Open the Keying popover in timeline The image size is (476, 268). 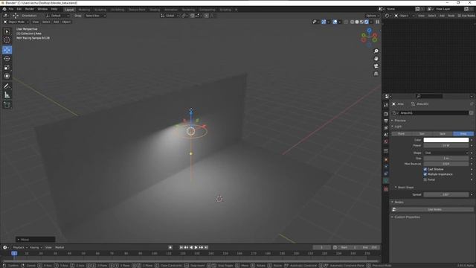pyautogui.click(x=36, y=247)
